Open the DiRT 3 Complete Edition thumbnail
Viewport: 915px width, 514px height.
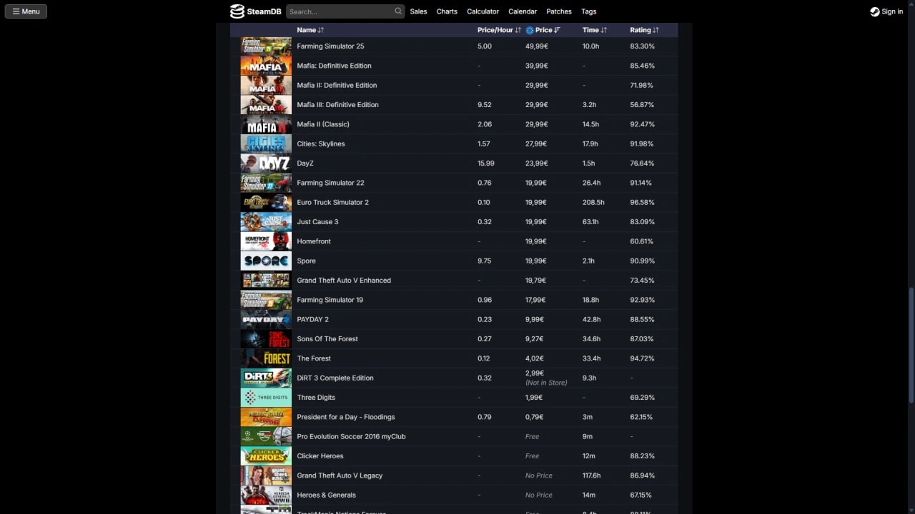[266, 378]
